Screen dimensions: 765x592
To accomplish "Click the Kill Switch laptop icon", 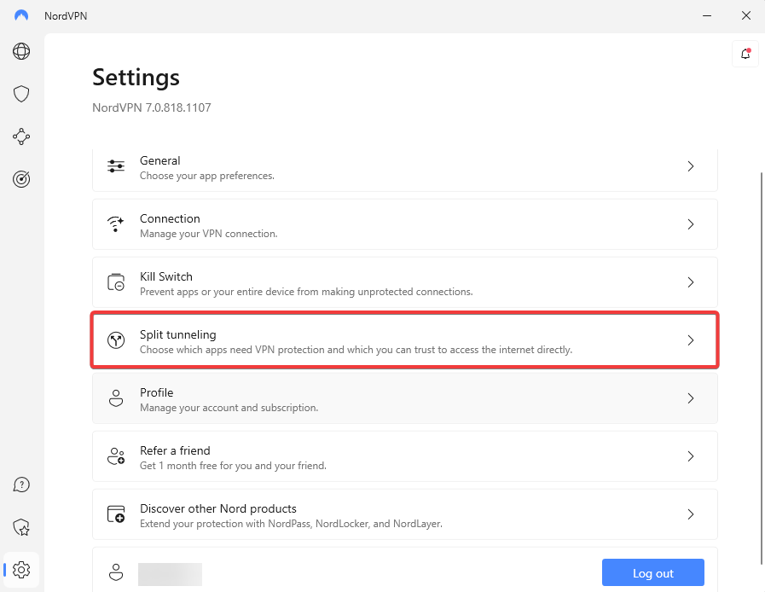I will (116, 282).
